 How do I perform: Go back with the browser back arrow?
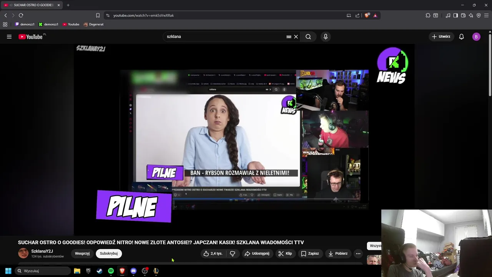click(5, 15)
